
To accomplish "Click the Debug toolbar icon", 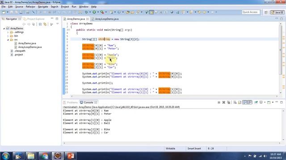I will point(86,12).
